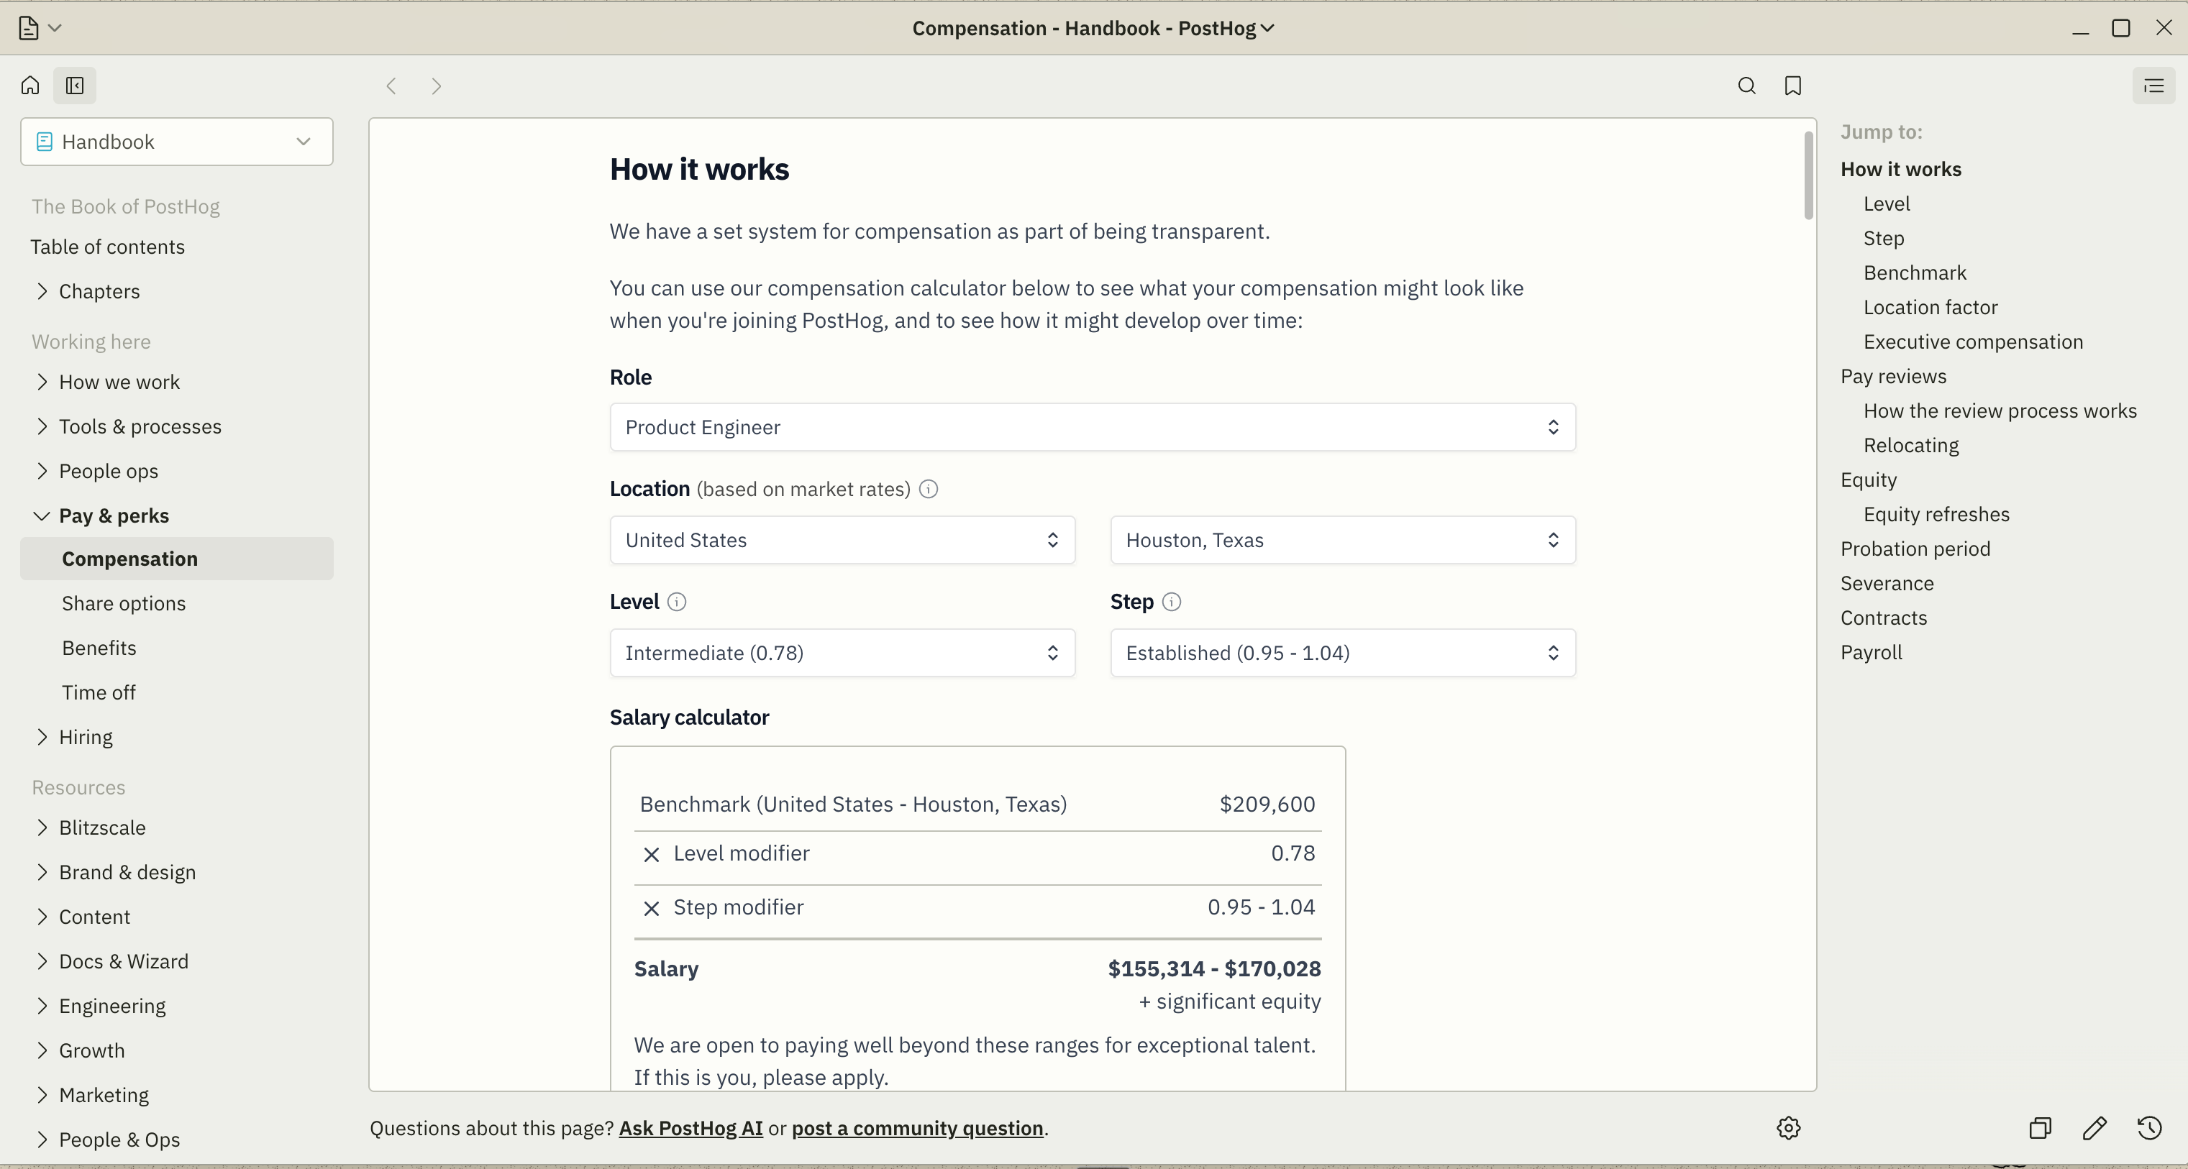2188x1169 pixels.
Task: Open the Role dropdown showing Product Engineer
Action: pyautogui.click(x=1093, y=427)
